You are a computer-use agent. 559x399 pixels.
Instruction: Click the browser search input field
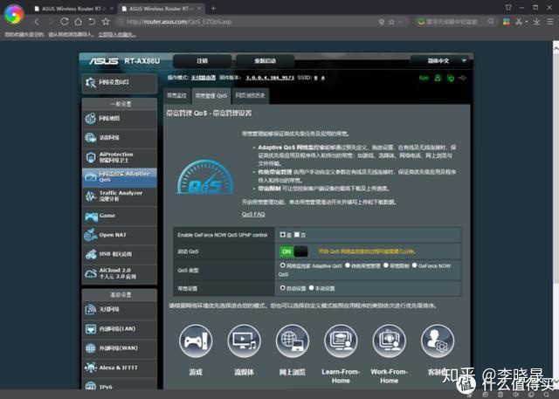tap(452, 22)
